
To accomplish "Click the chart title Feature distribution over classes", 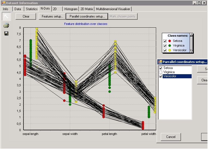I will pos(86,24).
